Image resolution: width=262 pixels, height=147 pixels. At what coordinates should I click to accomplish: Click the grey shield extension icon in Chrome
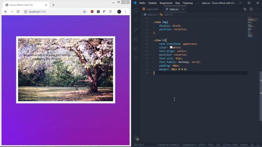(110, 12)
